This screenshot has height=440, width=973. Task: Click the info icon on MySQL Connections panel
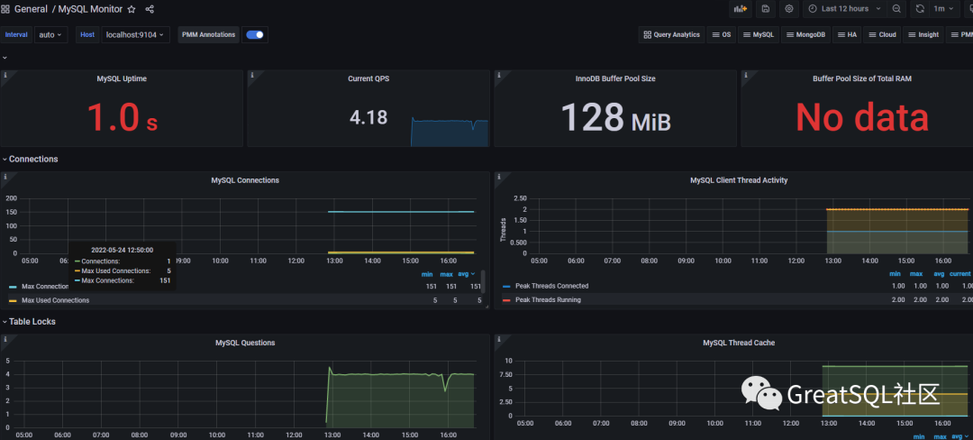pyautogui.click(x=5, y=177)
